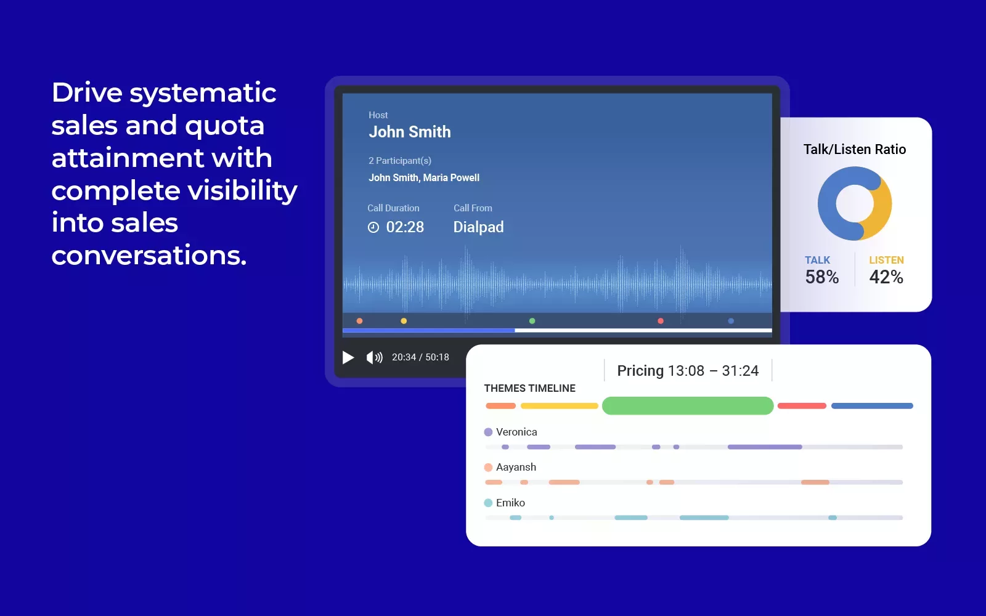Mute the call audio with the speaker icon

375,357
